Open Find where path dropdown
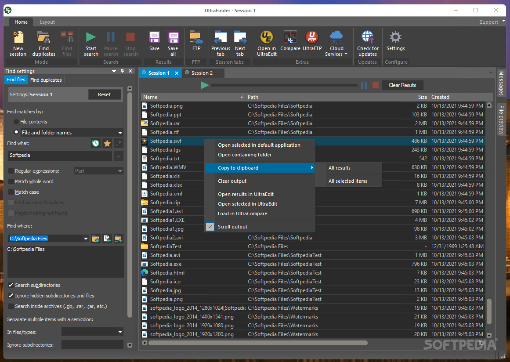 point(86,239)
